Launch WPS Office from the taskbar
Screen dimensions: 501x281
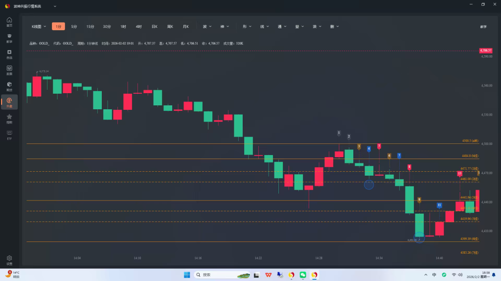(269, 275)
